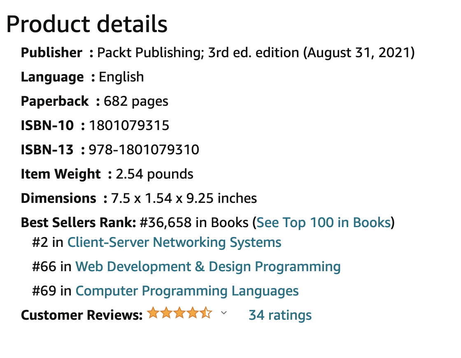Screen dimensions: 461x358
Task: Click the star rating icons
Action: 179,313
